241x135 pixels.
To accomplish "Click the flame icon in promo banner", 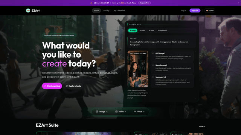I will point(91,3).
